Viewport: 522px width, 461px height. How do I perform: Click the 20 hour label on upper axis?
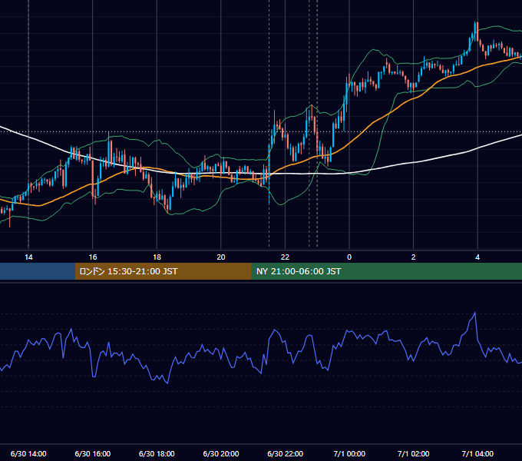pos(221,257)
